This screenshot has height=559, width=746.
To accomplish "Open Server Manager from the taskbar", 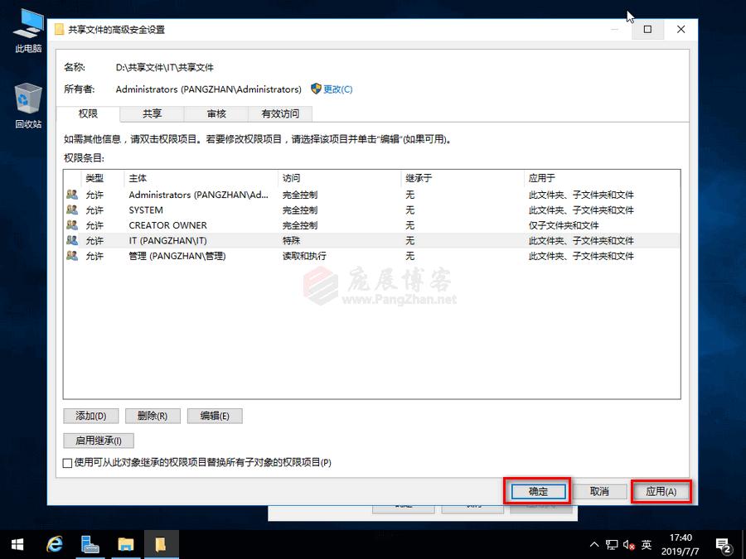I will pos(90,544).
